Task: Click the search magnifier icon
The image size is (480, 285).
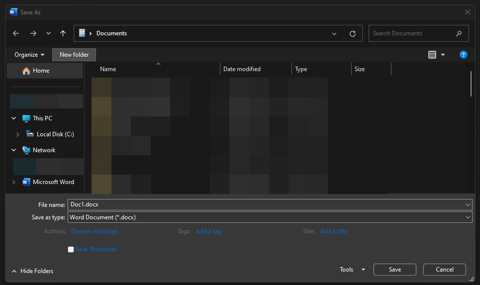Action: point(459,33)
